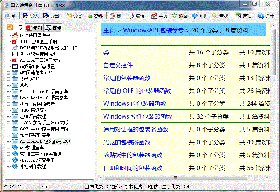
Task: Switch to the 查找 tab in left panel
Action: coord(53,28)
